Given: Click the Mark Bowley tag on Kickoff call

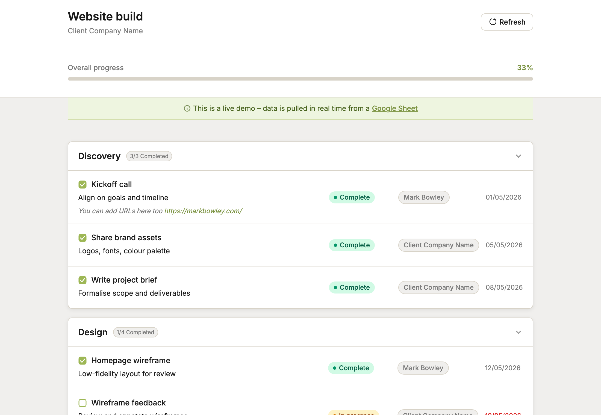Looking at the screenshot, I should click(x=424, y=197).
